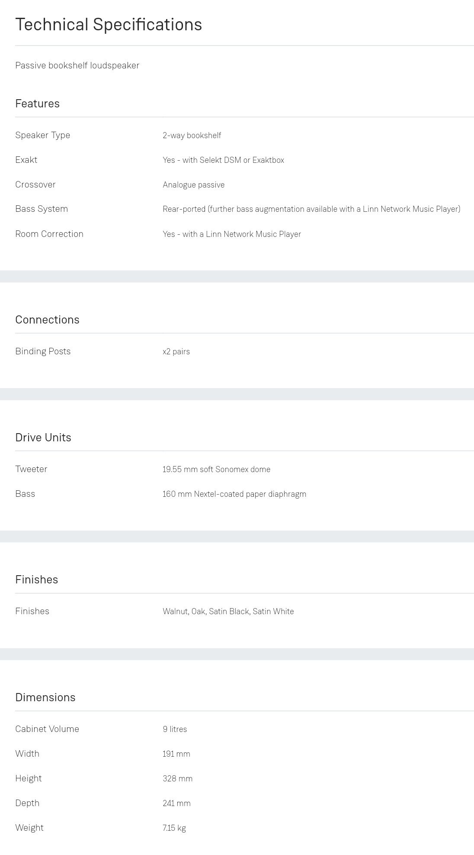Viewport: 474px width, 855px height.
Task: Click the 9 litres cabinet volume value
Action: point(175,729)
